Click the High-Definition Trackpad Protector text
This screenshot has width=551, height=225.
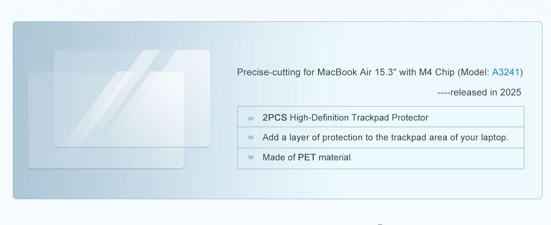359,118
